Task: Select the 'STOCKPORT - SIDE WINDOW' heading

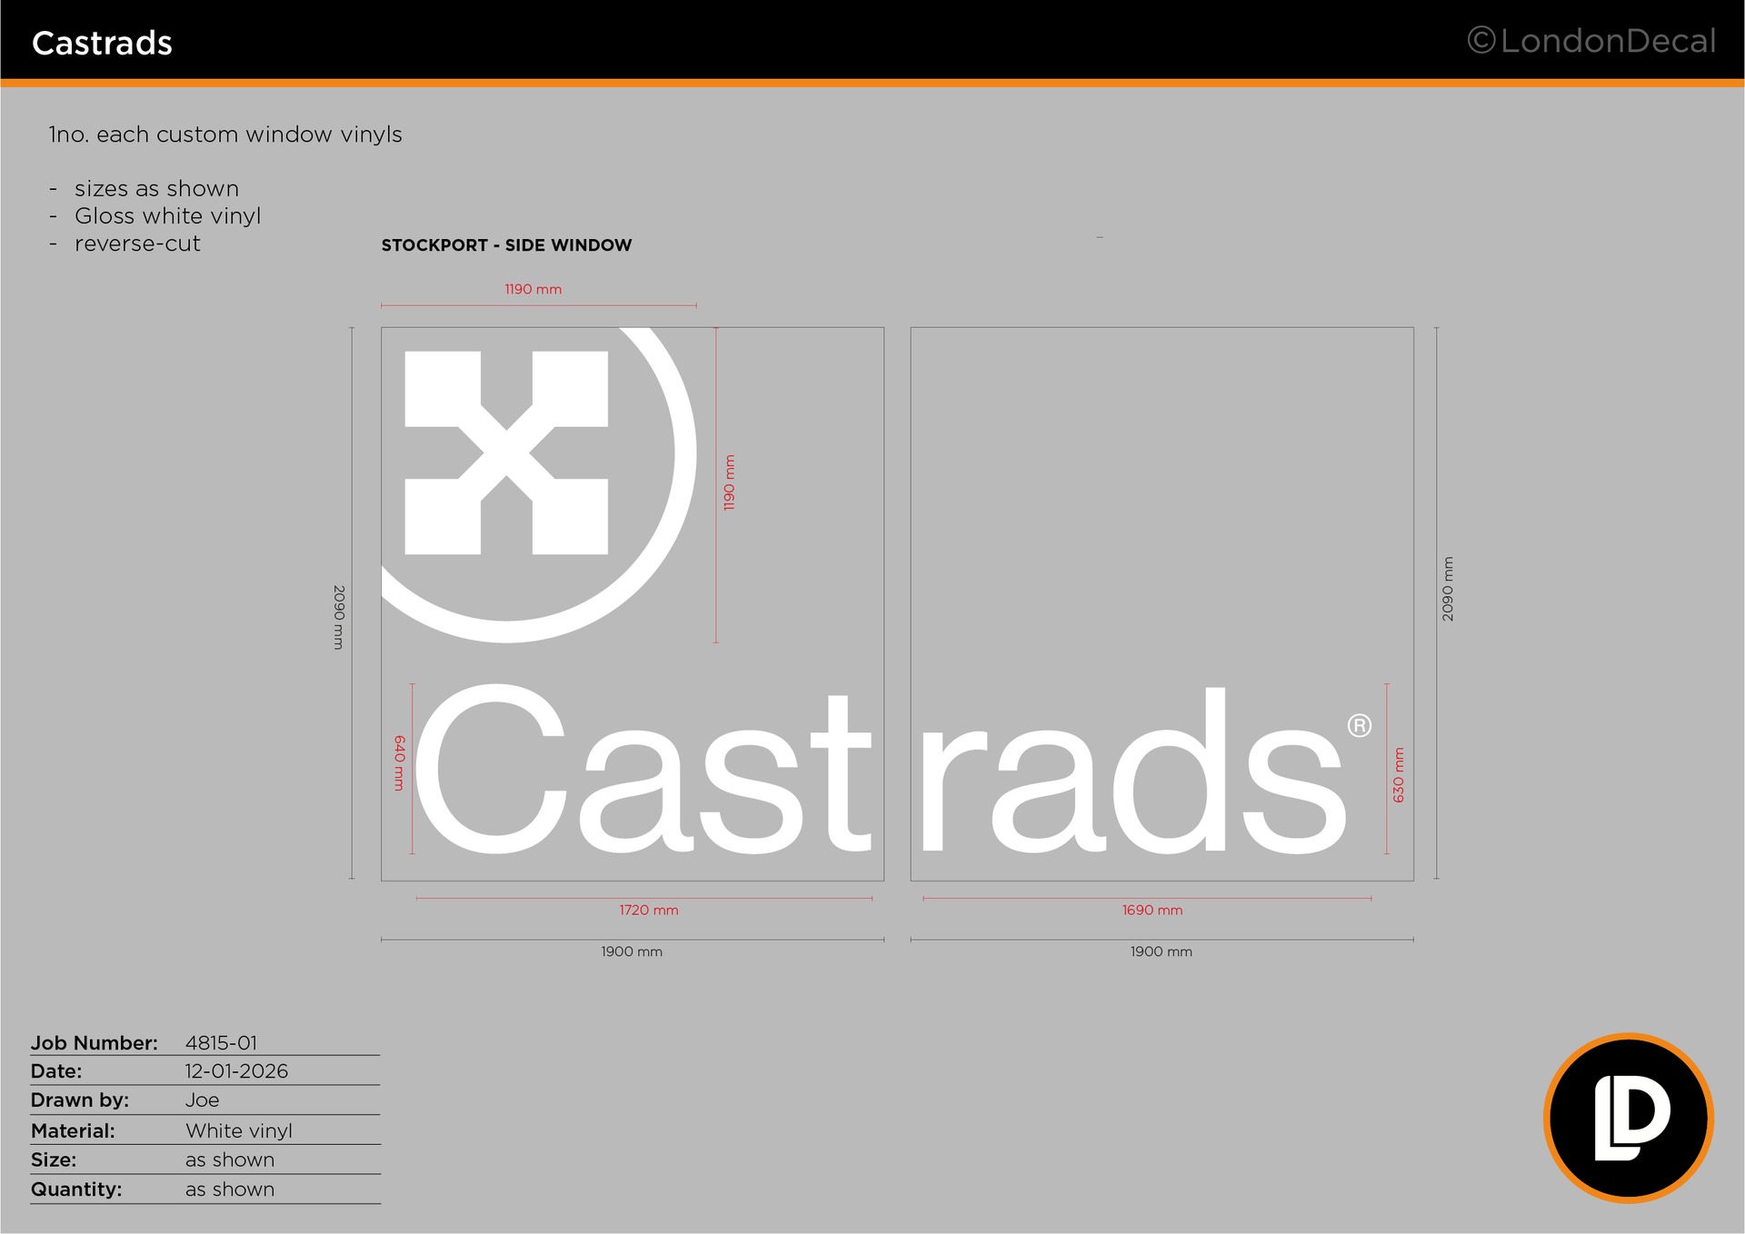Action: pyautogui.click(x=506, y=245)
